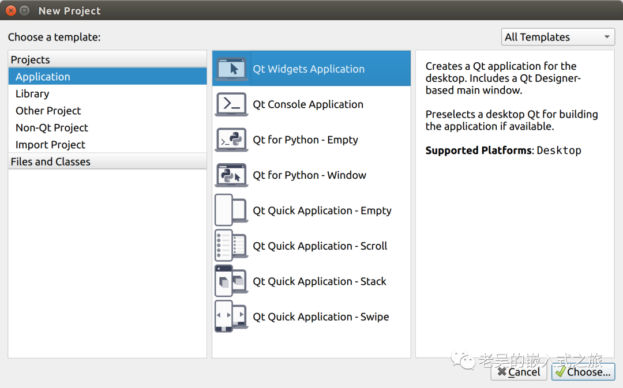Pick Qt Quick Application - Stack label
The width and height of the screenshot is (623, 388).
320,281
